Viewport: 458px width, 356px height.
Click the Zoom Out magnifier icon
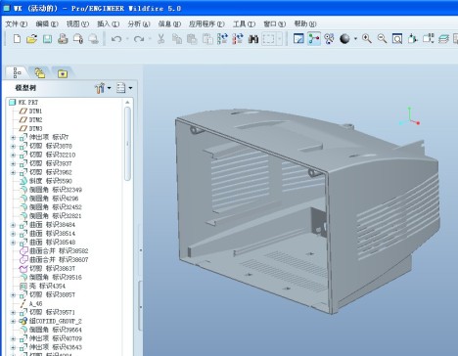[382, 38]
